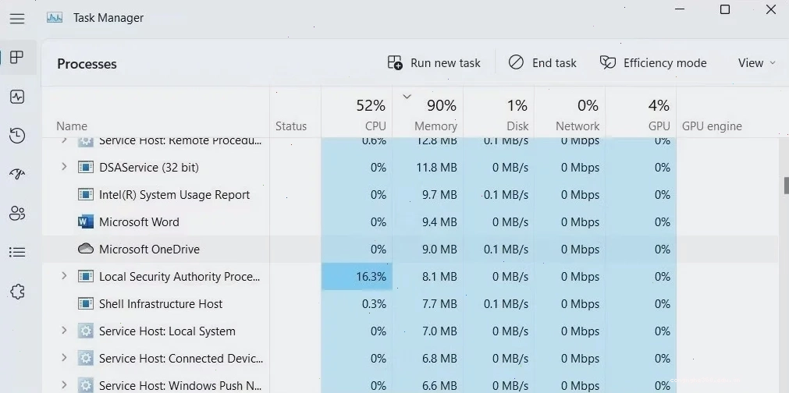This screenshot has height=393, width=789.
Task: Sort by the Disk column header
Action: [x=499, y=112]
